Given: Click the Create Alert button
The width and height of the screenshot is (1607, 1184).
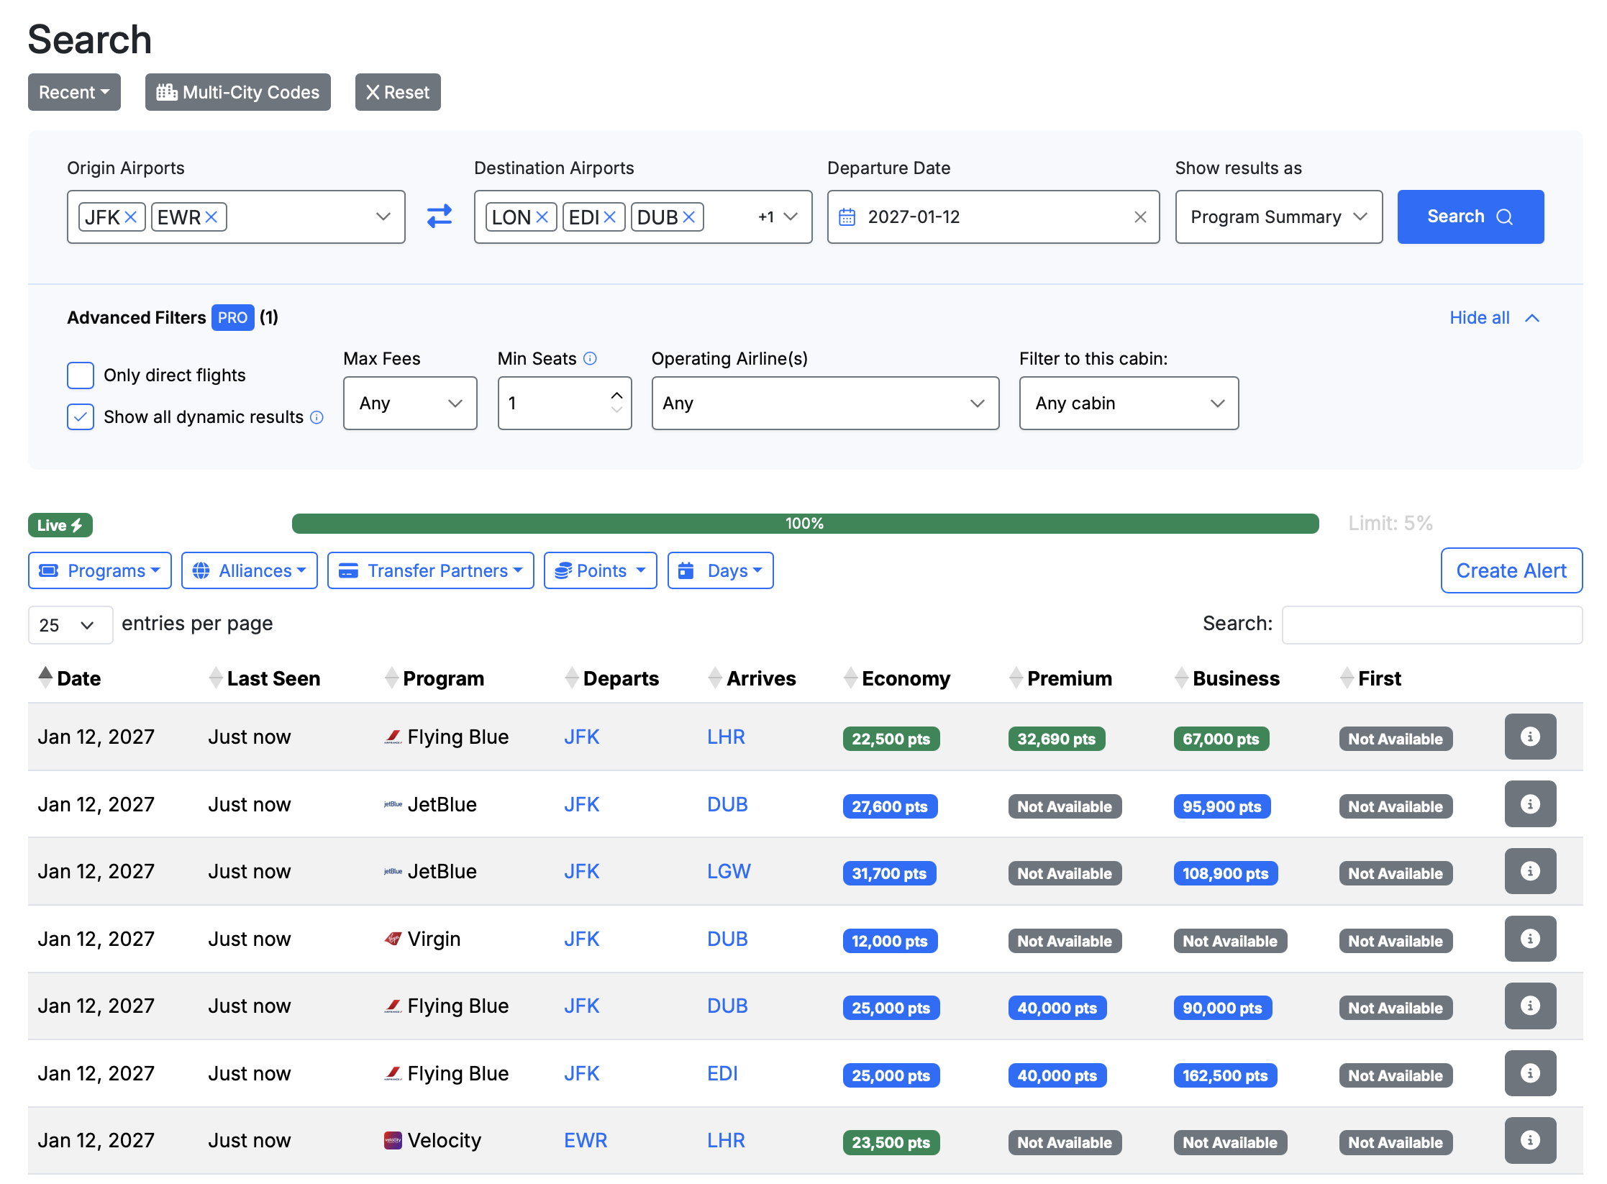Looking at the screenshot, I should [x=1511, y=570].
